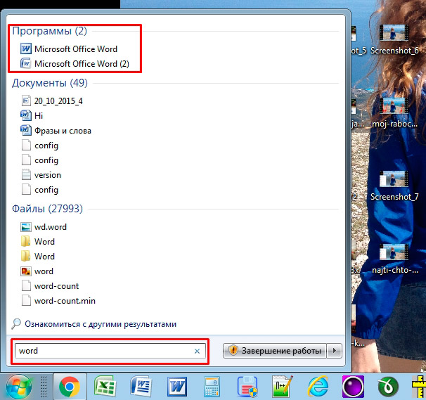The width and height of the screenshot is (426, 400).
Task: Open the purple round app in the taskbar
Action: coord(351,387)
